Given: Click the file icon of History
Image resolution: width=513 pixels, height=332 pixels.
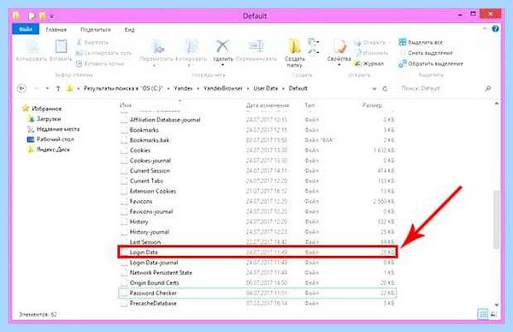Looking at the screenshot, I should coord(124,222).
